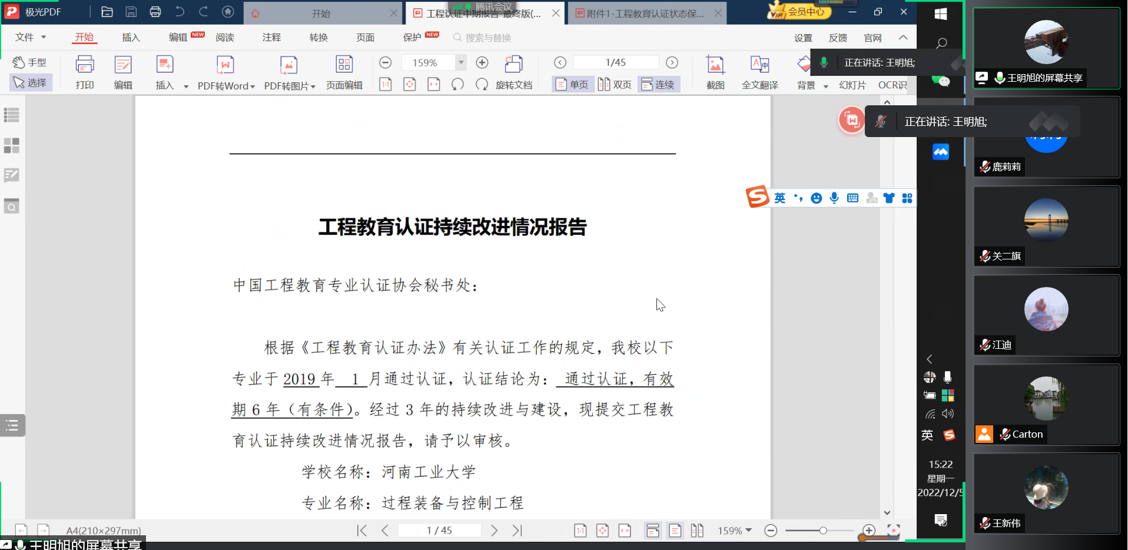Click the search and replace (搜索与替换) field

coord(482,38)
